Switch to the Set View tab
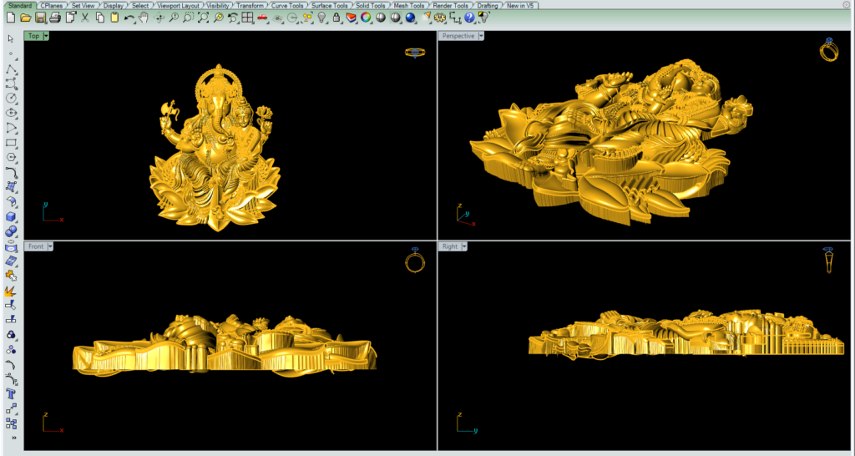Screen dimensions: 855x456 (x=83, y=6)
